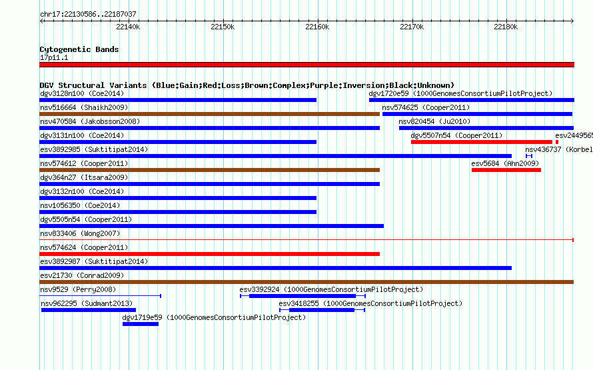The height and width of the screenshot is (370, 593).
Task: Select the blue bar of esv3418255
Action: click(x=322, y=310)
